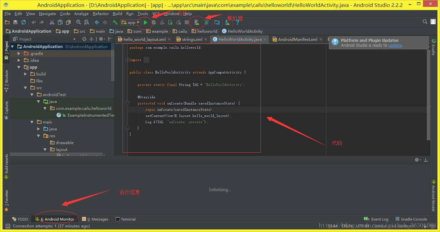Viewport: 440px width, 232px height.
Task: Click the Open folder toolbar icon
Action: click(7, 22)
